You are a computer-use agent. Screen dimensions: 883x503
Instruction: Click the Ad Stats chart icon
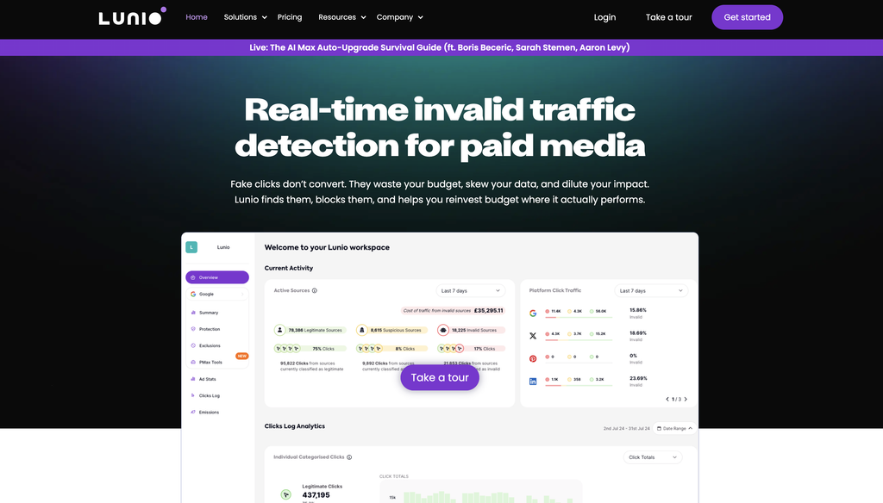[193, 379]
